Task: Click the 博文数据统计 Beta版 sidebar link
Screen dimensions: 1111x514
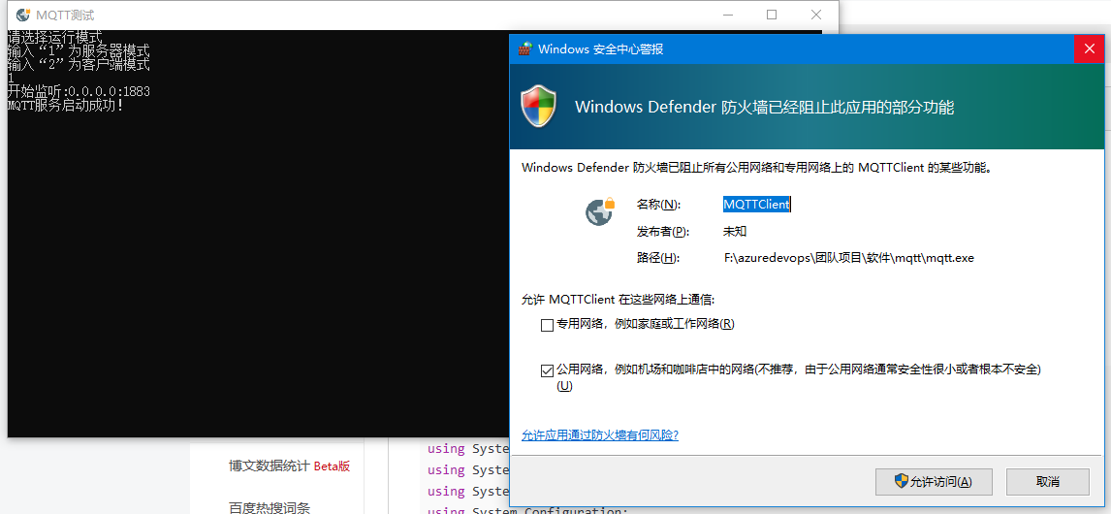Action: pos(289,466)
